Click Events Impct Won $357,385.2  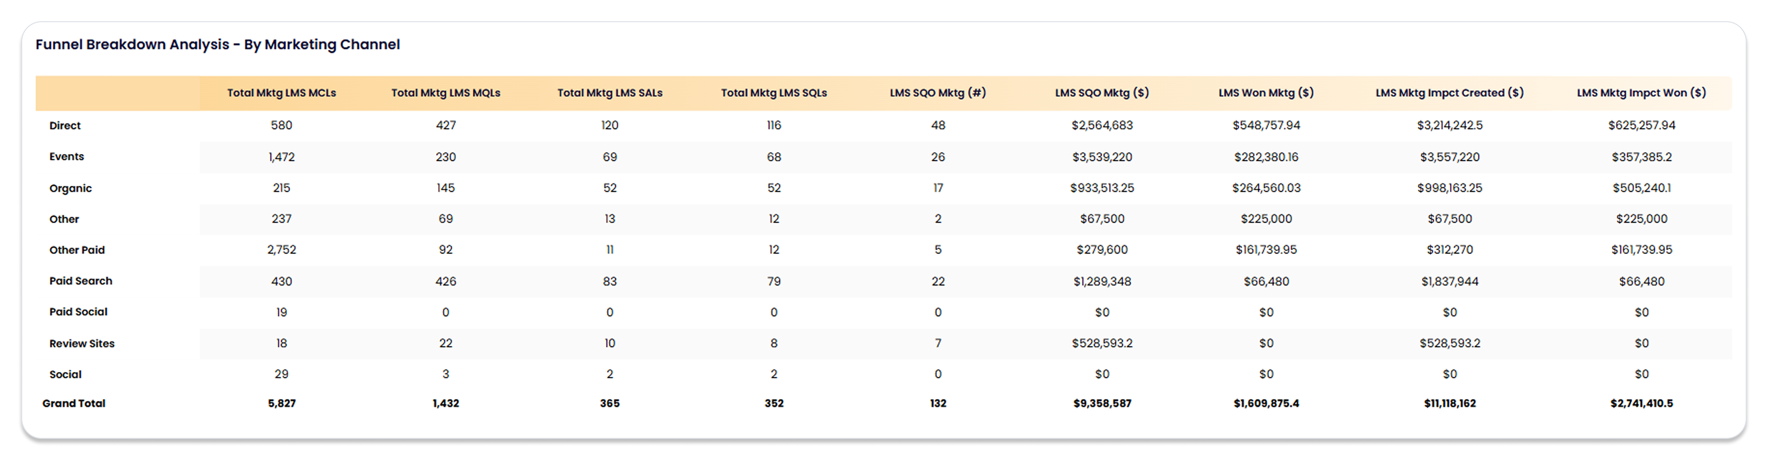tap(1641, 157)
